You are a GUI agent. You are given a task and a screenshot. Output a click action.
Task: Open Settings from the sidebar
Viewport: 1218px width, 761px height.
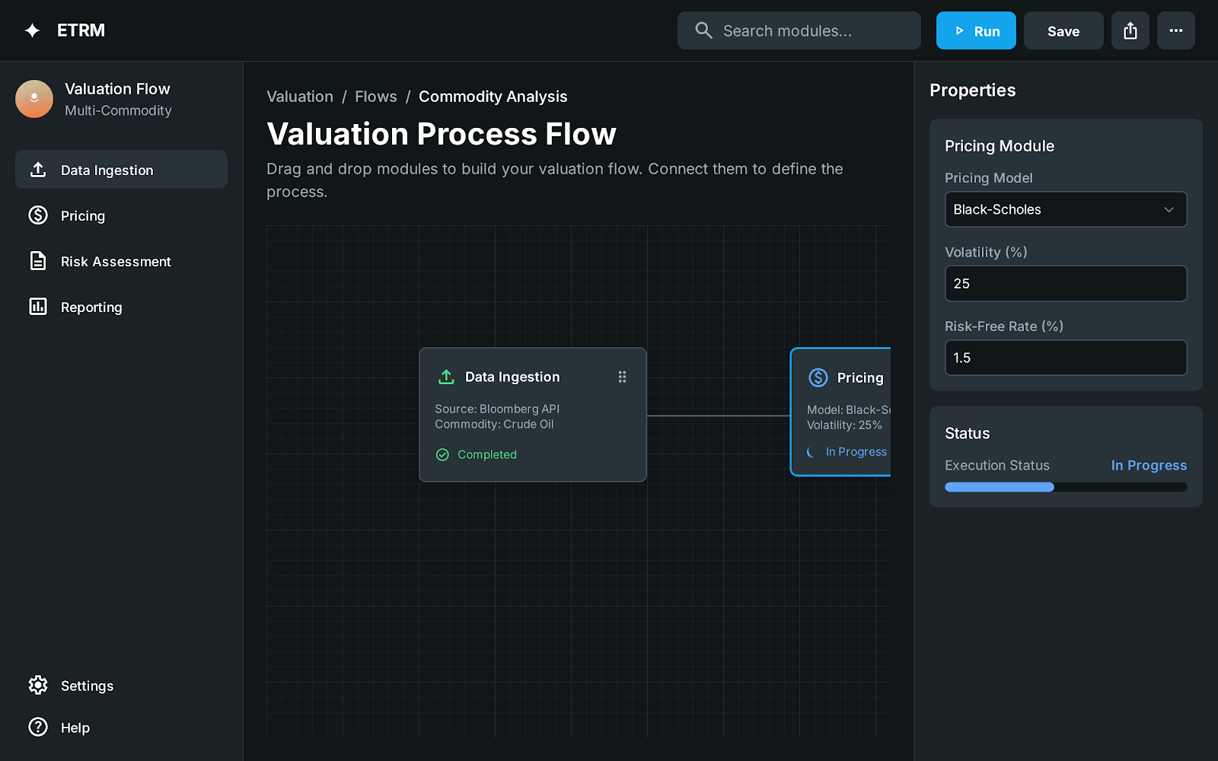(x=87, y=686)
